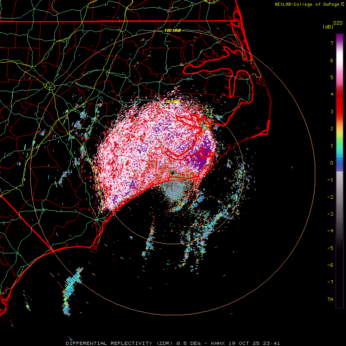Screen dimensions: 346x346
Task: Select the -5 dB scale label
Action: (x=330, y=248)
